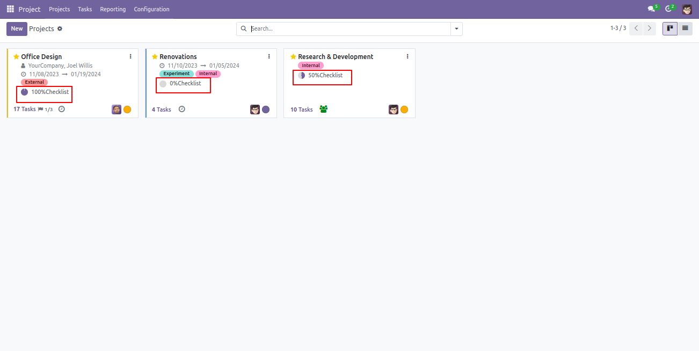This screenshot has width=699, height=351.
Task: Click the New button
Action: point(17,29)
